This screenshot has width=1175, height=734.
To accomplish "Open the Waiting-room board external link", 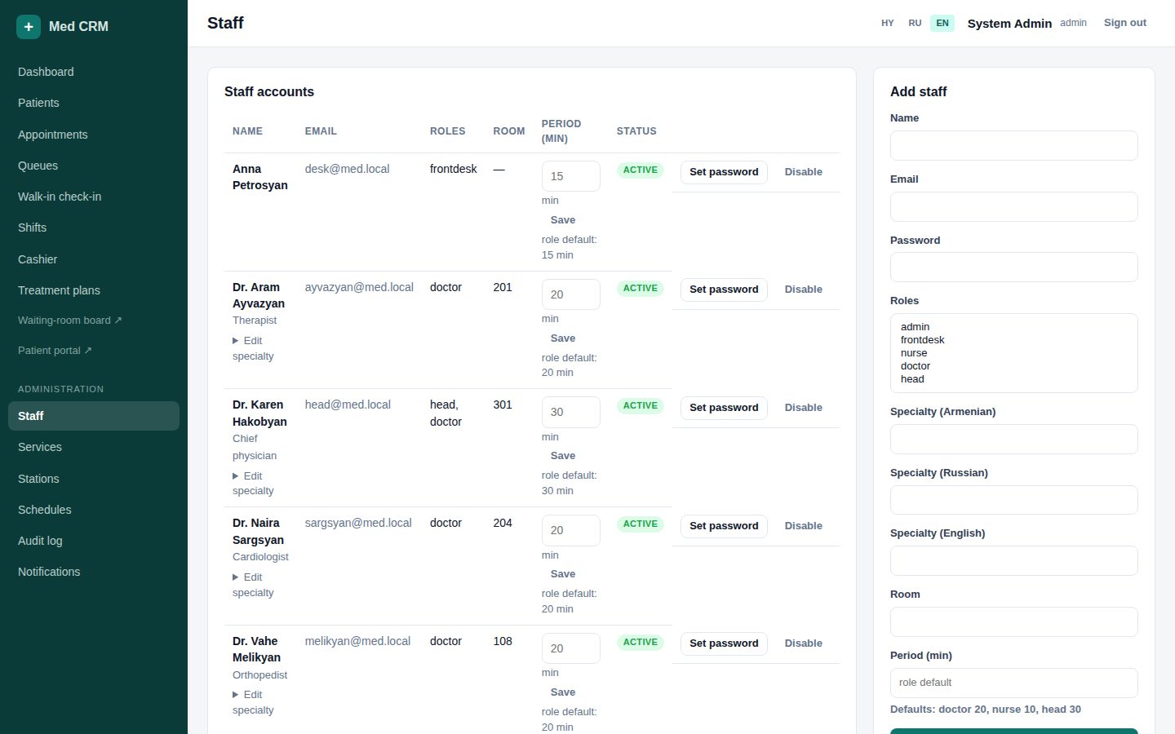I will 70,321.
